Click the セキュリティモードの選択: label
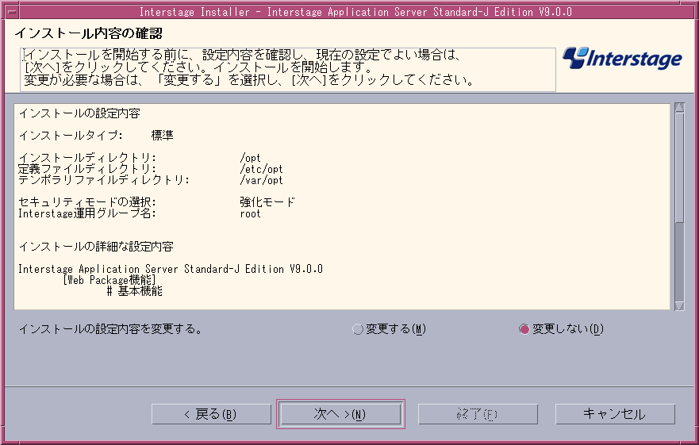Image resolution: width=699 pixels, height=445 pixels. tap(87, 202)
